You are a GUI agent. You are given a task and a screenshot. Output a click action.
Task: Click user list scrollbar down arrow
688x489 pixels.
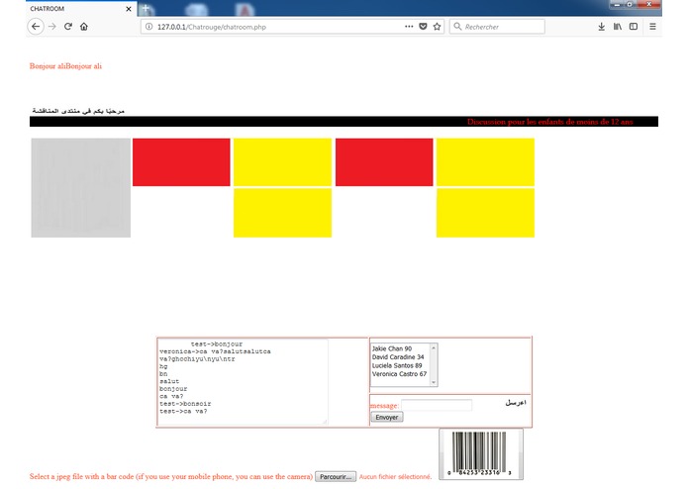(x=434, y=382)
